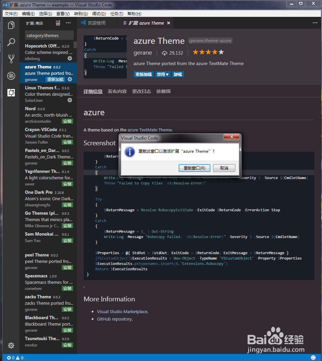This screenshot has height=361, width=322.
Task: Click the info icon in dialog
Action: (x=130, y=152)
